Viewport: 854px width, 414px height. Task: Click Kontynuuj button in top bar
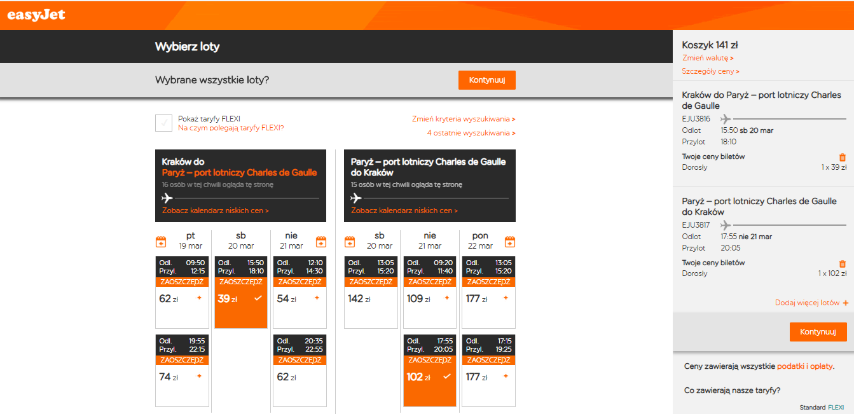487,80
